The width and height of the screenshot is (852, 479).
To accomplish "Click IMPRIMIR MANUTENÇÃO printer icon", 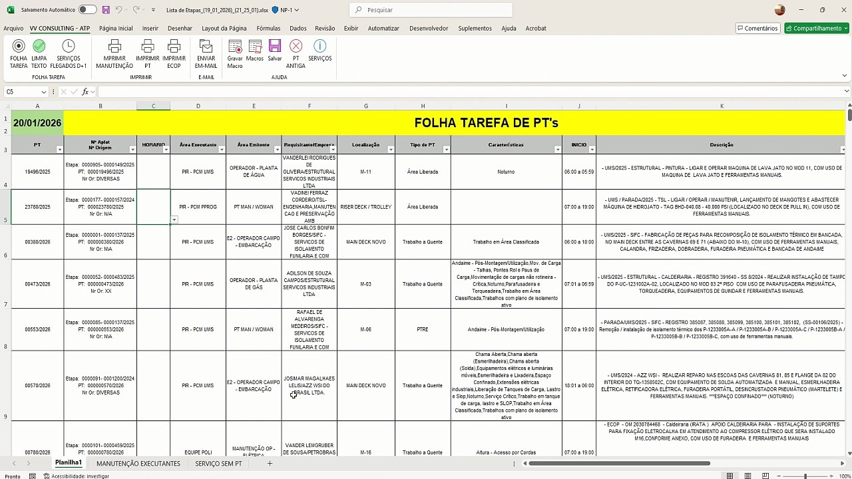I will click(x=114, y=46).
